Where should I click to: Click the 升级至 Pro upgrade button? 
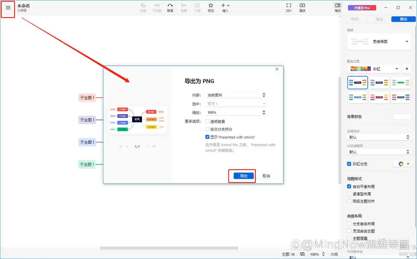point(362,8)
